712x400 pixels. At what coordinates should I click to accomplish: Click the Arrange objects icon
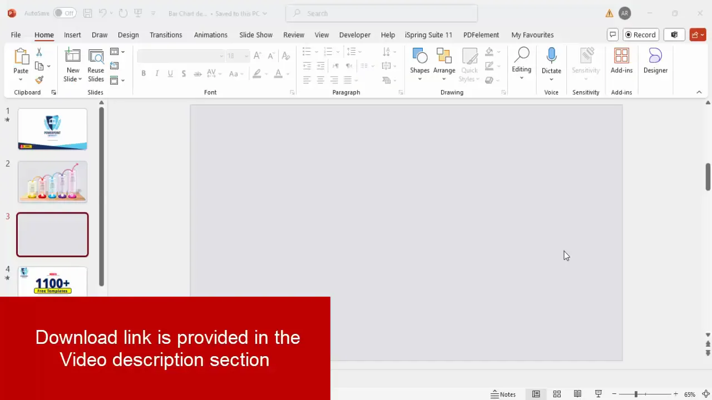[444, 56]
